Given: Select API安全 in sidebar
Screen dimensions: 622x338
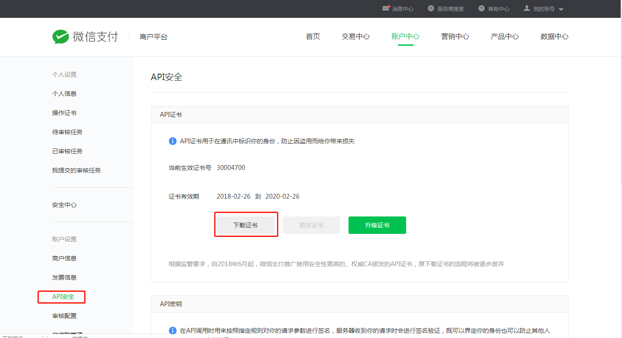Looking at the screenshot, I should click(x=63, y=297).
